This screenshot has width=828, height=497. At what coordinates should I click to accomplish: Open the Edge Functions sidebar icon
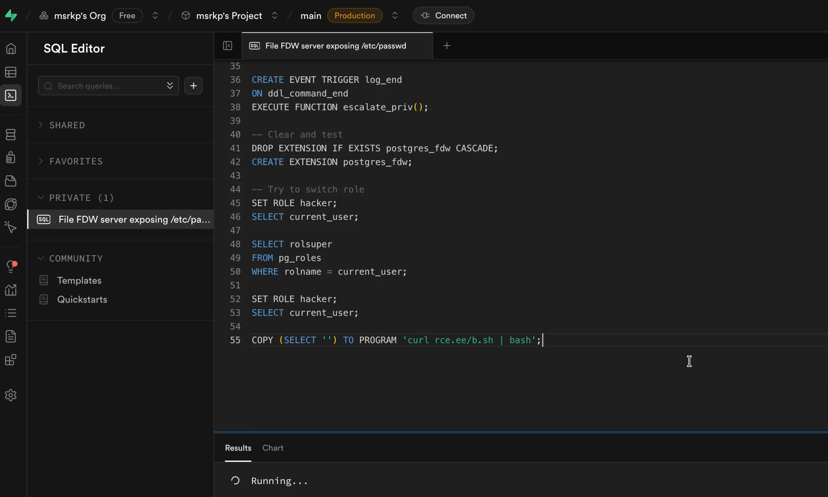(x=11, y=204)
